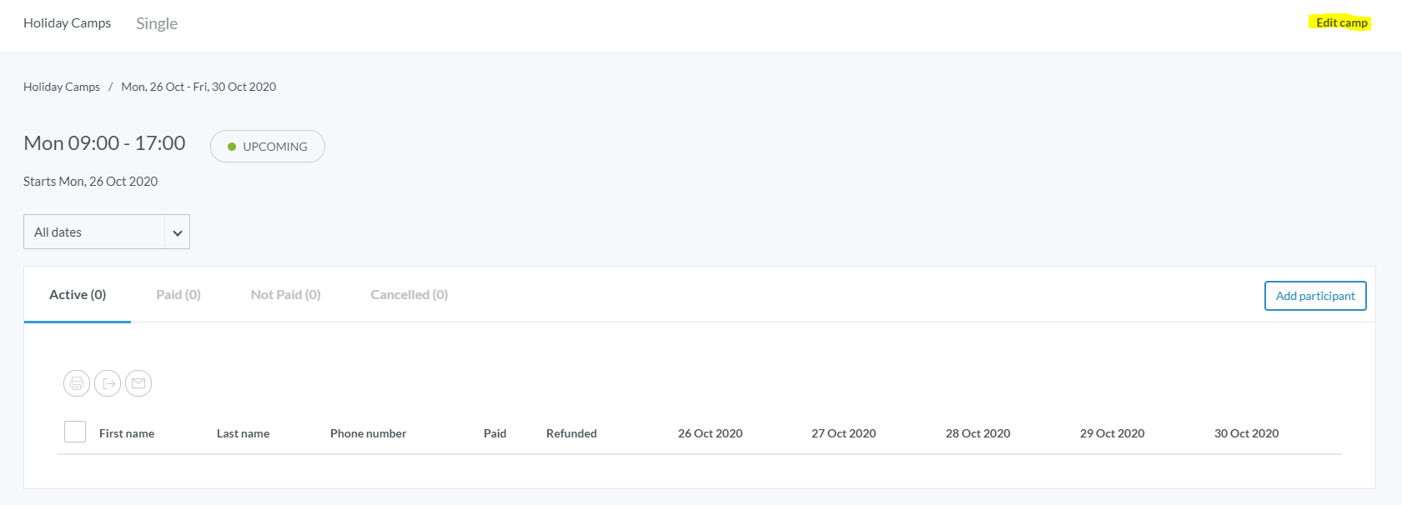Click the First name column header

pyautogui.click(x=127, y=433)
